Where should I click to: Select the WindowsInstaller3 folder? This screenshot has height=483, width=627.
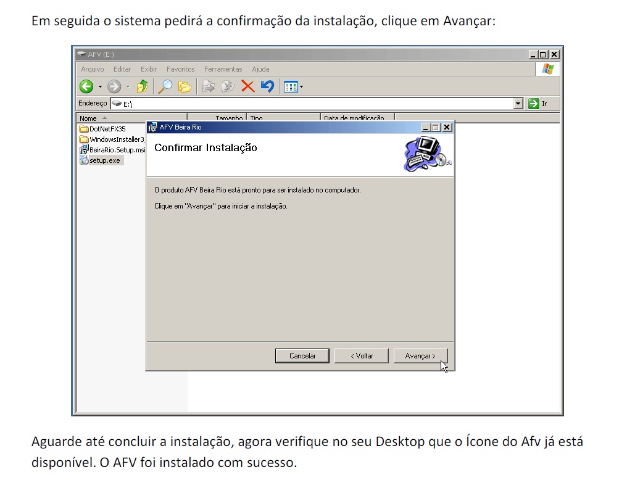(112, 139)
